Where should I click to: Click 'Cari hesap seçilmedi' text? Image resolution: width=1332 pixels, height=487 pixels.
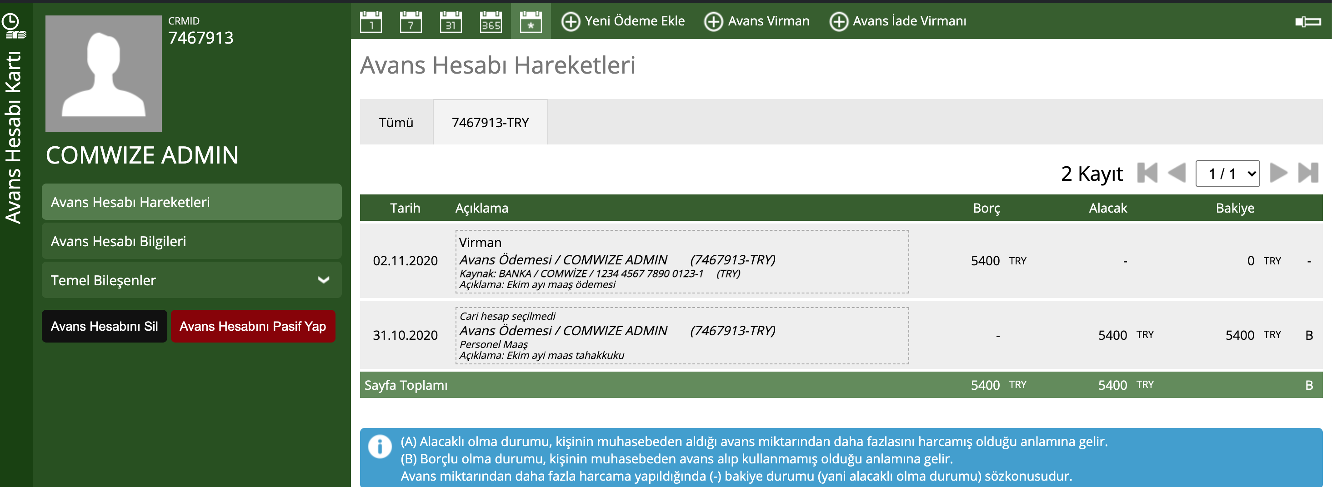click(x=507, y=316)
